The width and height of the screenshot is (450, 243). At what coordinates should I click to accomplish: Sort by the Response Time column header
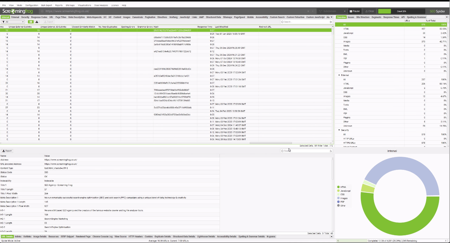205,27
